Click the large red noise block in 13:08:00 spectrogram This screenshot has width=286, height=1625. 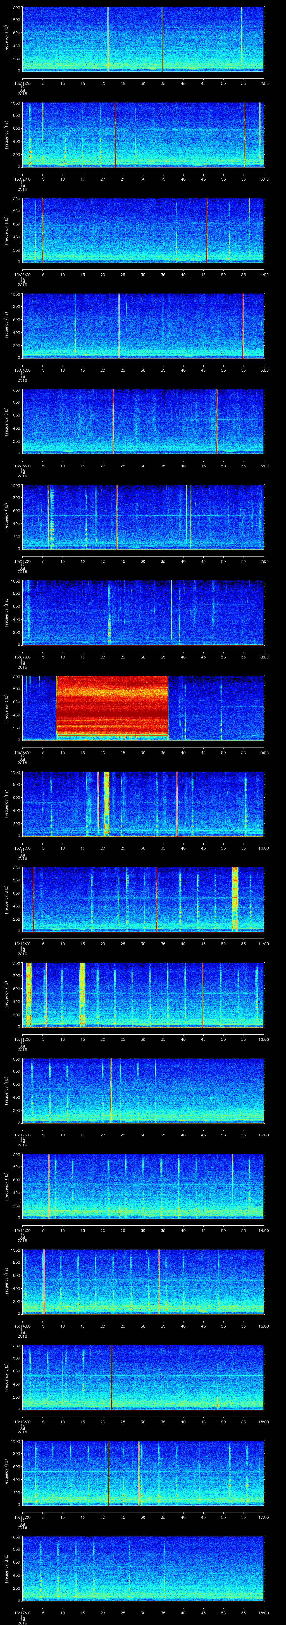coord(112,707)
